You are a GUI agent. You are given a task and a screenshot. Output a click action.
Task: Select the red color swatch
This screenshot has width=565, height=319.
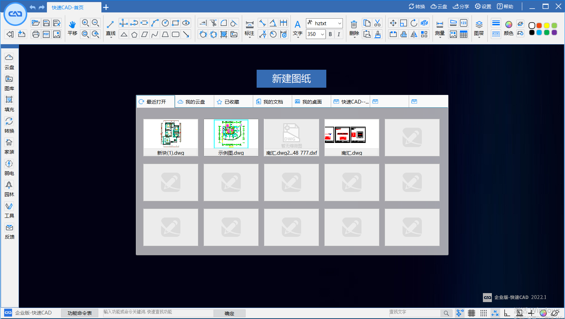(x=538, y=26)
